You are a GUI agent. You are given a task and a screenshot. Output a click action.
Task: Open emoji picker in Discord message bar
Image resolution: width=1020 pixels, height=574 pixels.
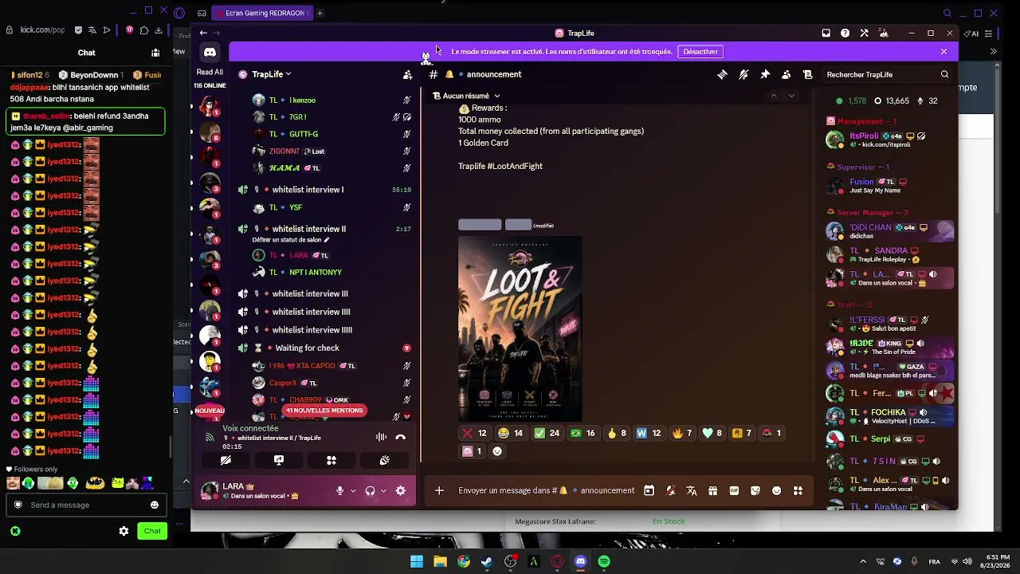(777, 490)
